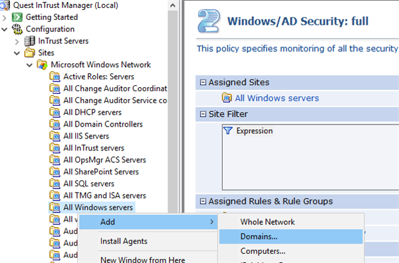Open the All Windows servers assigned site link
The height and width of the screenshot is (263, 399).
pos(277,98)
